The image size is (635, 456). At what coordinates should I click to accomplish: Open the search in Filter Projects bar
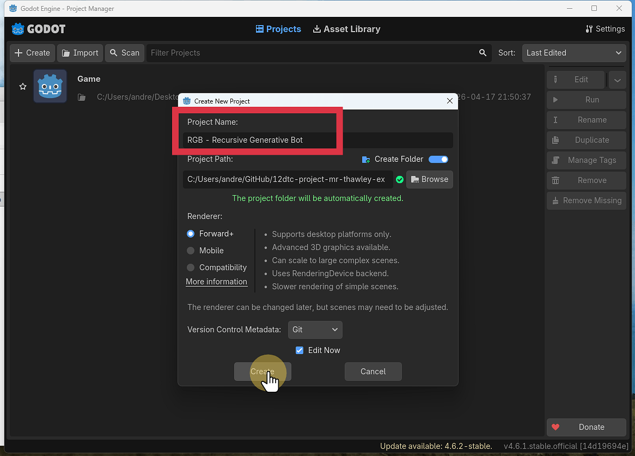pos(483,53)
